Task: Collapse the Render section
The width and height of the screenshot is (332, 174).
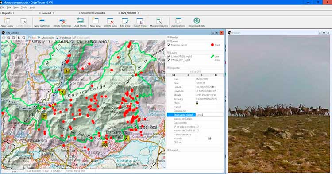Action: click(168, 37)
